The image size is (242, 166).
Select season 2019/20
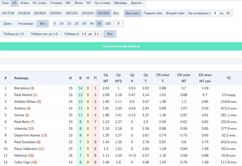point(40,13)
